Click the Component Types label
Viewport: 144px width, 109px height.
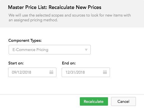point(25,41)
